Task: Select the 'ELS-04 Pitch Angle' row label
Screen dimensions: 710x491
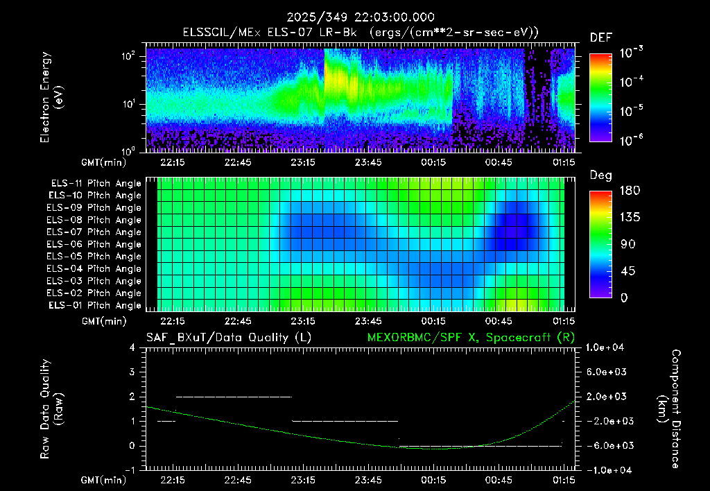Action: (94, 268)
